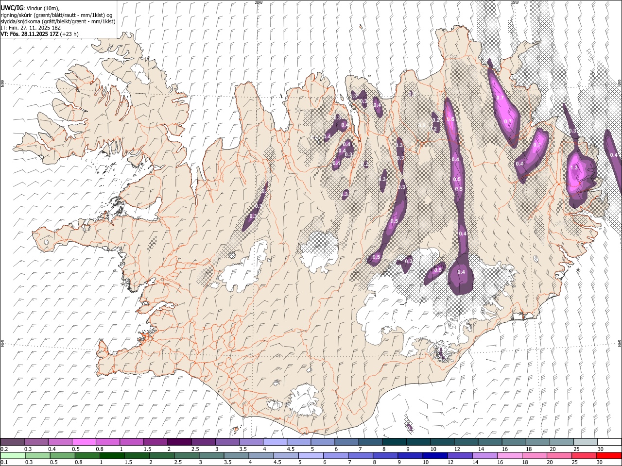The height and width of the screenshot is (466, 622).
Task: Select the light violet swatch labeled 14 in green-blue-red legend
Action: [485, 455]
